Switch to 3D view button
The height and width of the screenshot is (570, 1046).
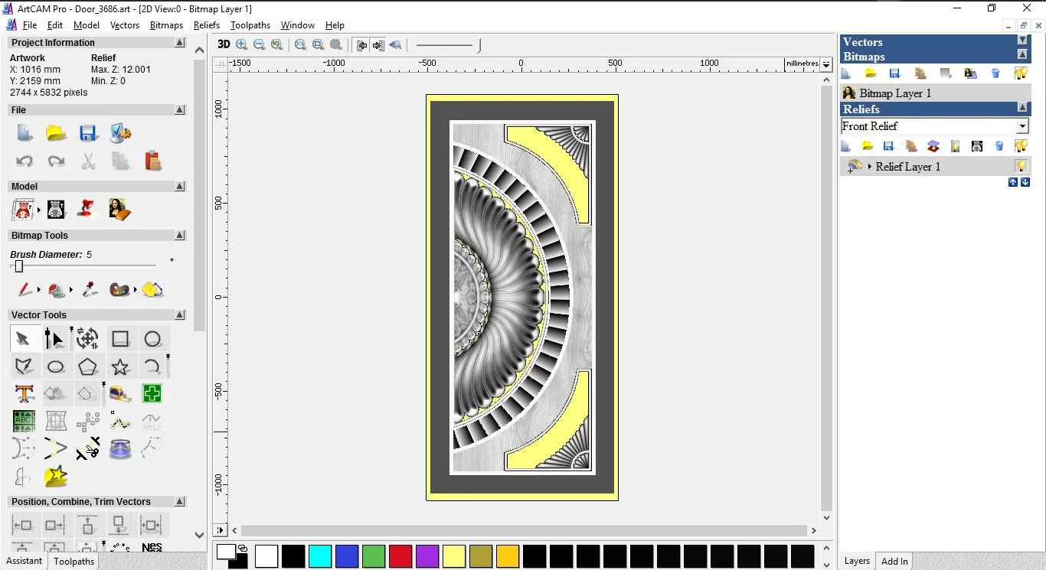(224, 44)
